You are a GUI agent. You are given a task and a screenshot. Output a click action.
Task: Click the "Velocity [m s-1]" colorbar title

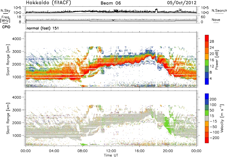[x=222, y=118]
